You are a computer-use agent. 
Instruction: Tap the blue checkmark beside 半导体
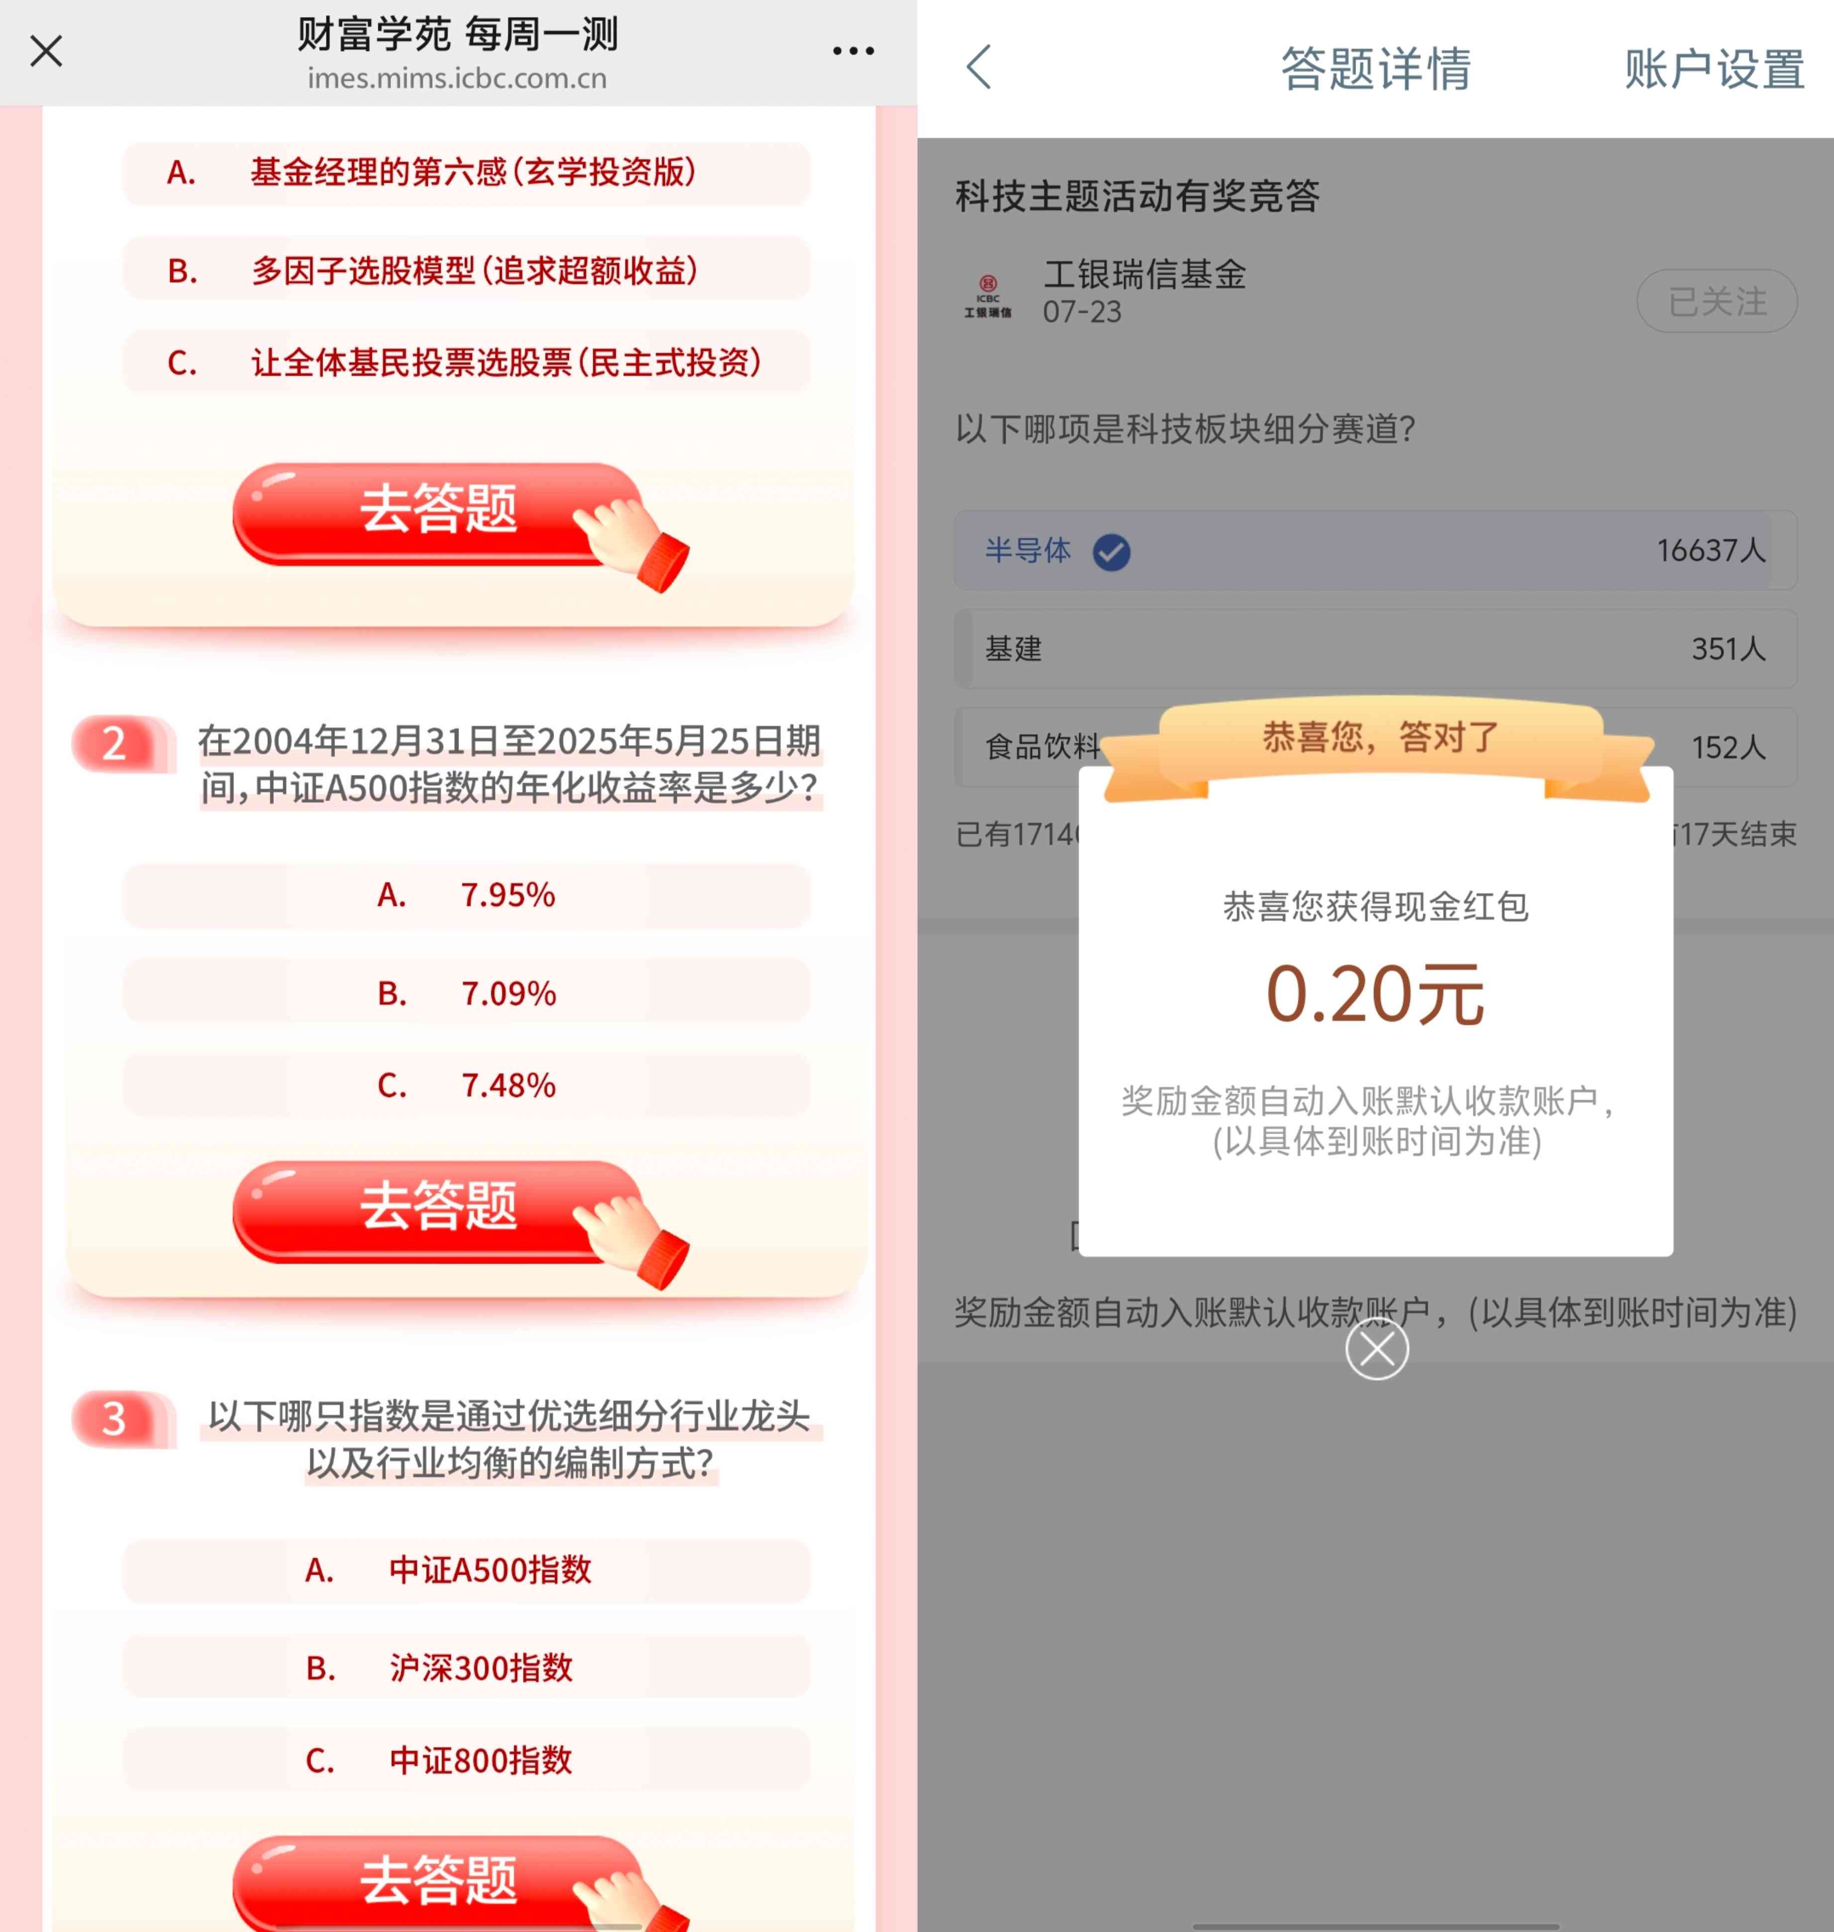point(1112,552)
